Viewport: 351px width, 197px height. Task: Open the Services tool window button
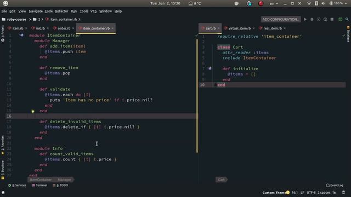17,185
